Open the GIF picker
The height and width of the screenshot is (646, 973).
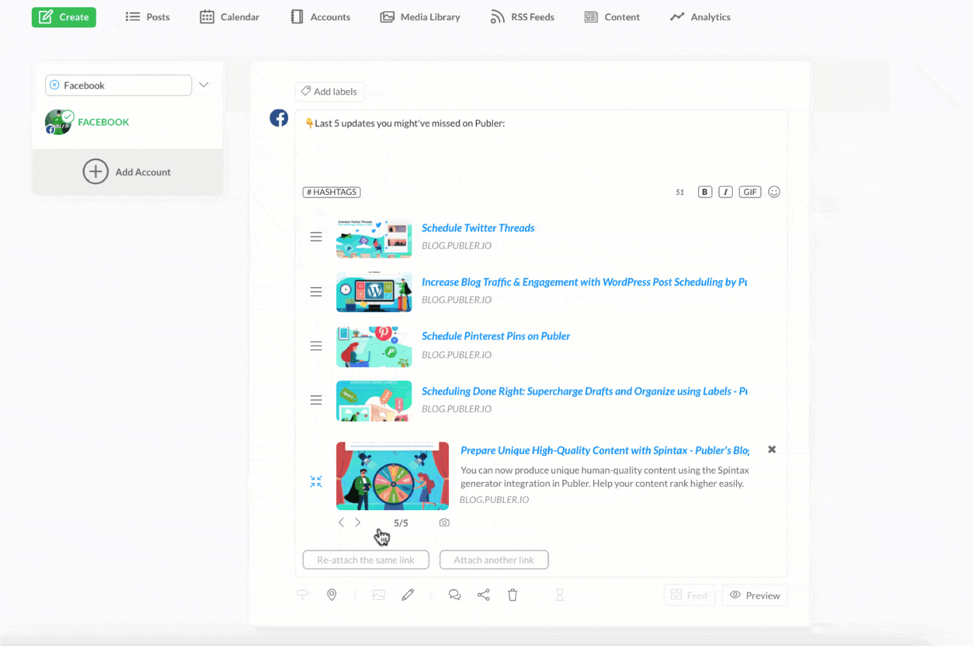pyautogui.click(x=750, y=192)
